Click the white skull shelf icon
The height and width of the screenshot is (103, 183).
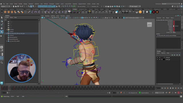click(147, 12)
